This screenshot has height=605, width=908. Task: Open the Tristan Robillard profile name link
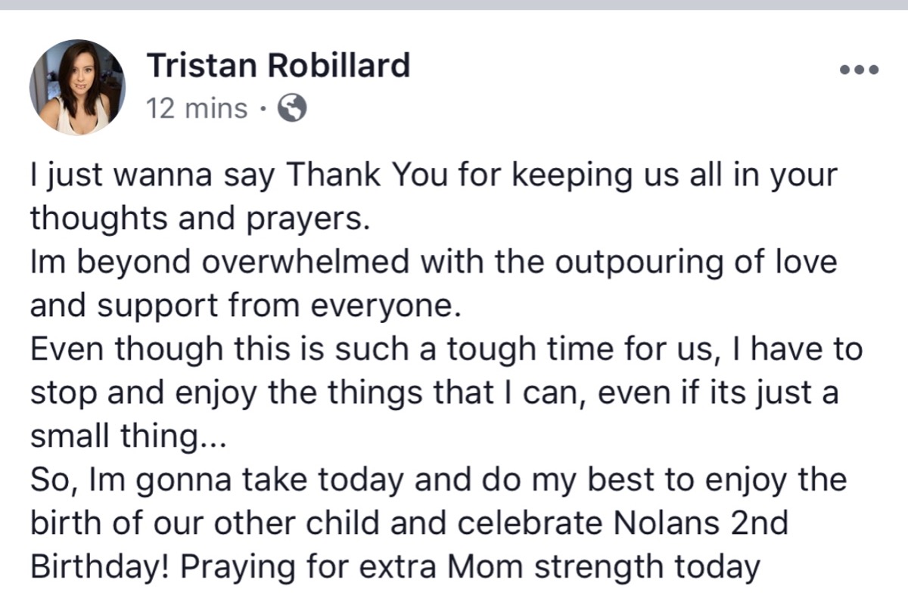[278, 66]
